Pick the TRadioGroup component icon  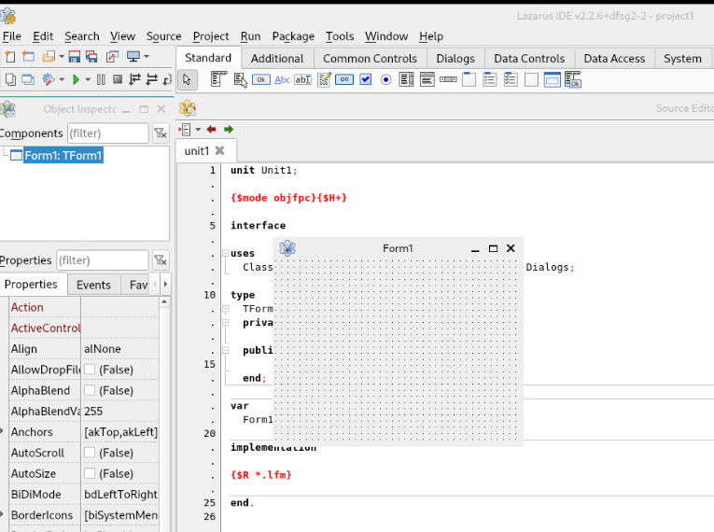point(489,79)
